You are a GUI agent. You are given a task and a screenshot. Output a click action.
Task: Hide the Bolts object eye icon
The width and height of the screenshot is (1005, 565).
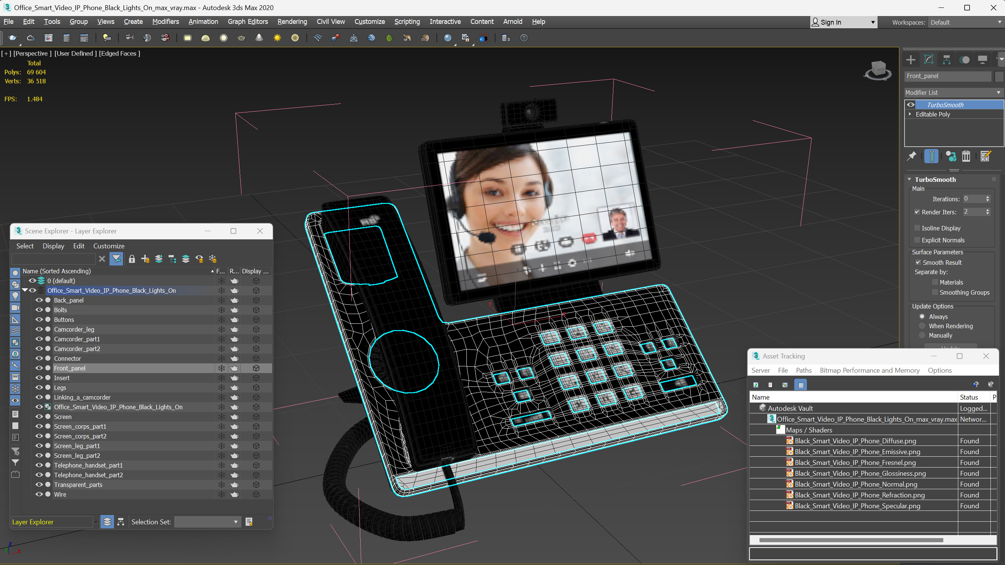pos(39,310)
